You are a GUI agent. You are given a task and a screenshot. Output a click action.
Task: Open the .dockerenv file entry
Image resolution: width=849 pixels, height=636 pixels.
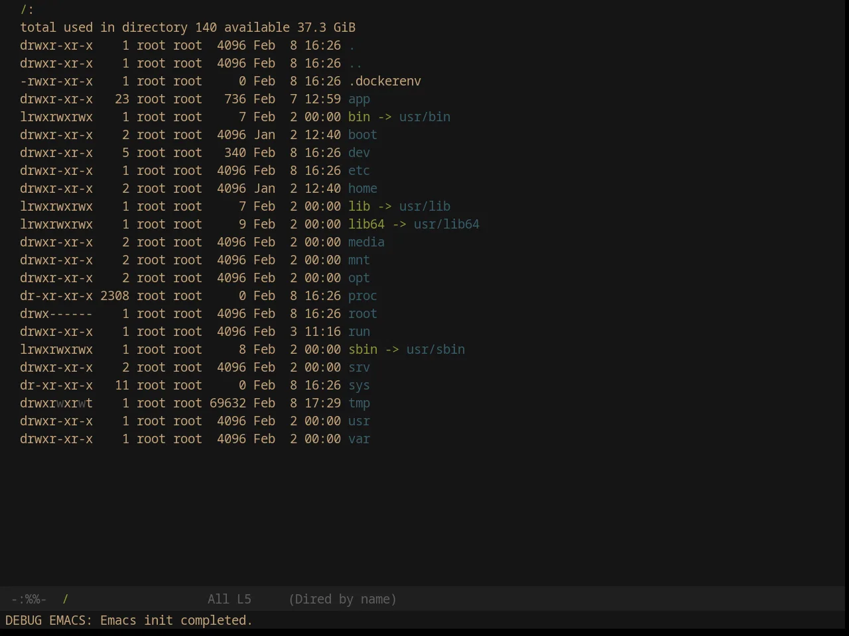[x=385, y=81]
